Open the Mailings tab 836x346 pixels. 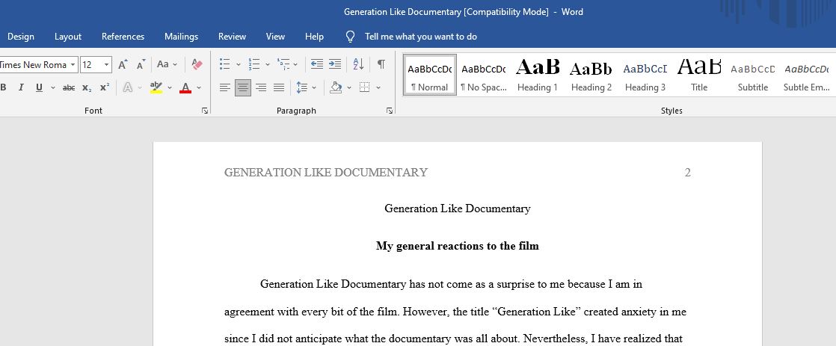coord(181,37)
